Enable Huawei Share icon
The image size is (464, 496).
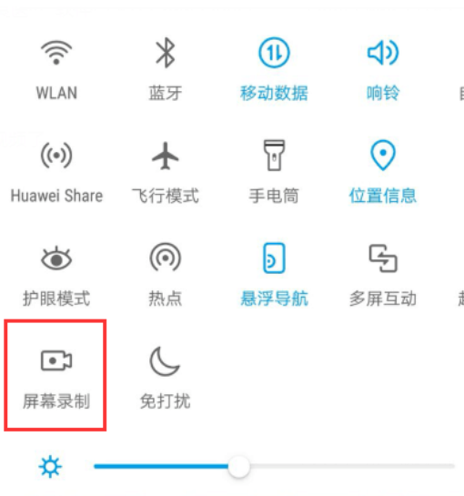click(56, 156)
